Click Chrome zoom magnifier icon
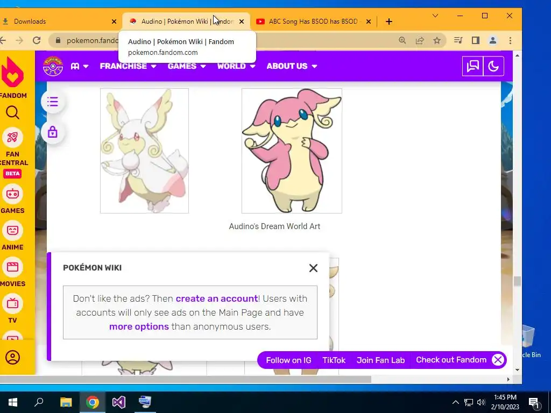The width and height of the screenshot is (551, 413). click(x=402, y=40)
